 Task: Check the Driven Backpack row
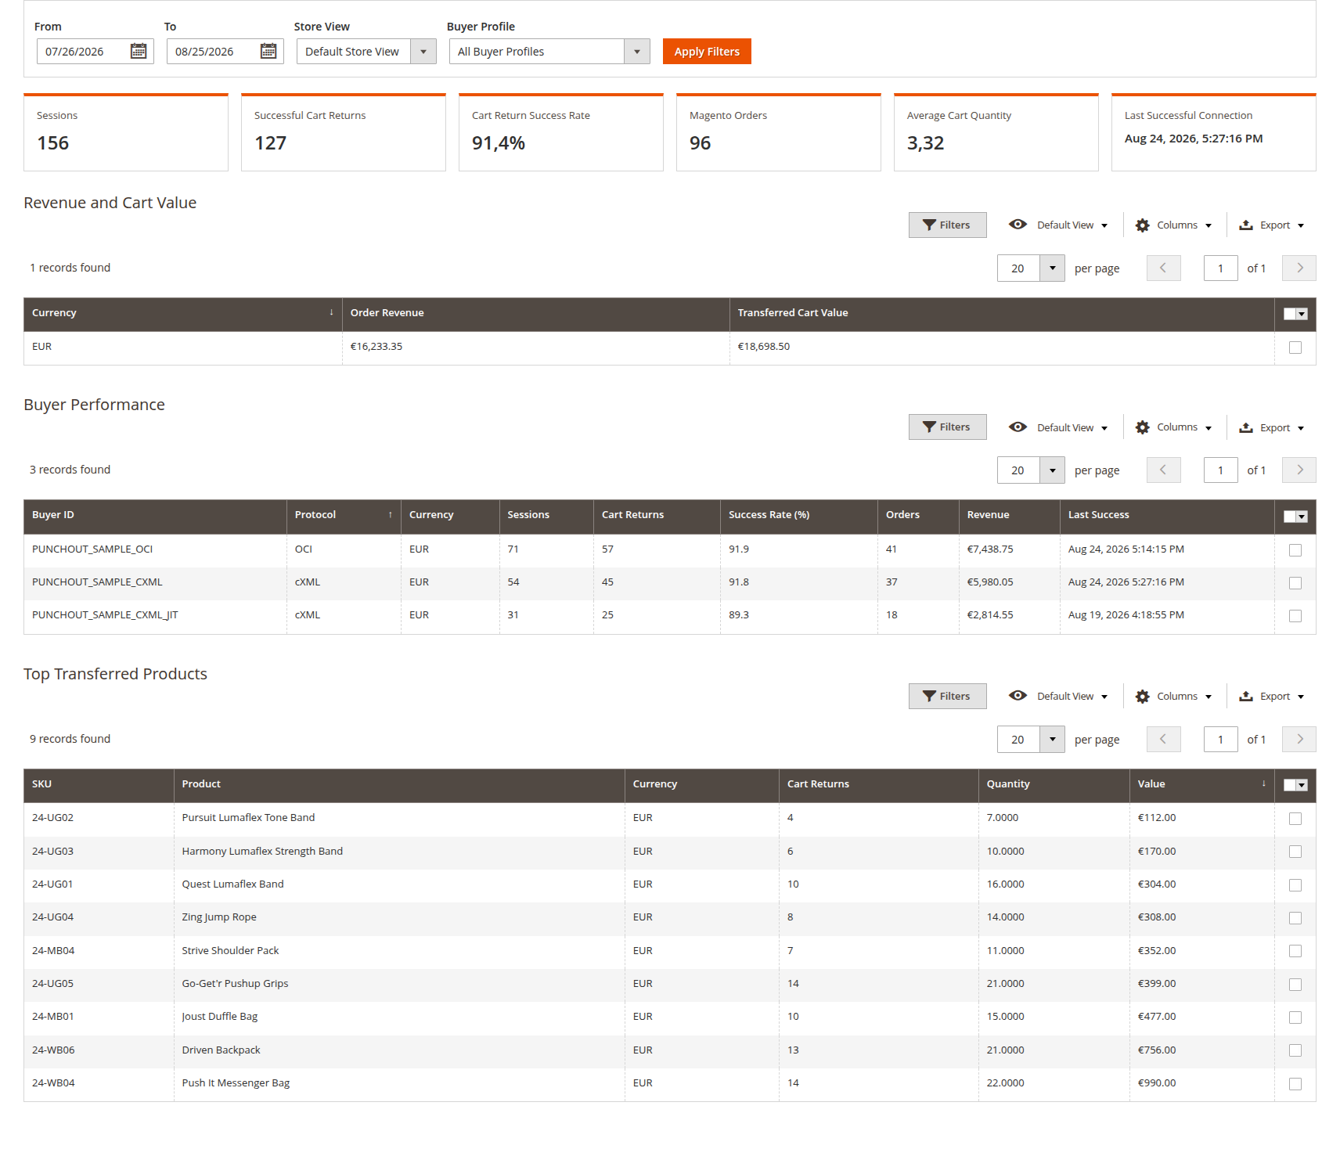point(1295,1050)
